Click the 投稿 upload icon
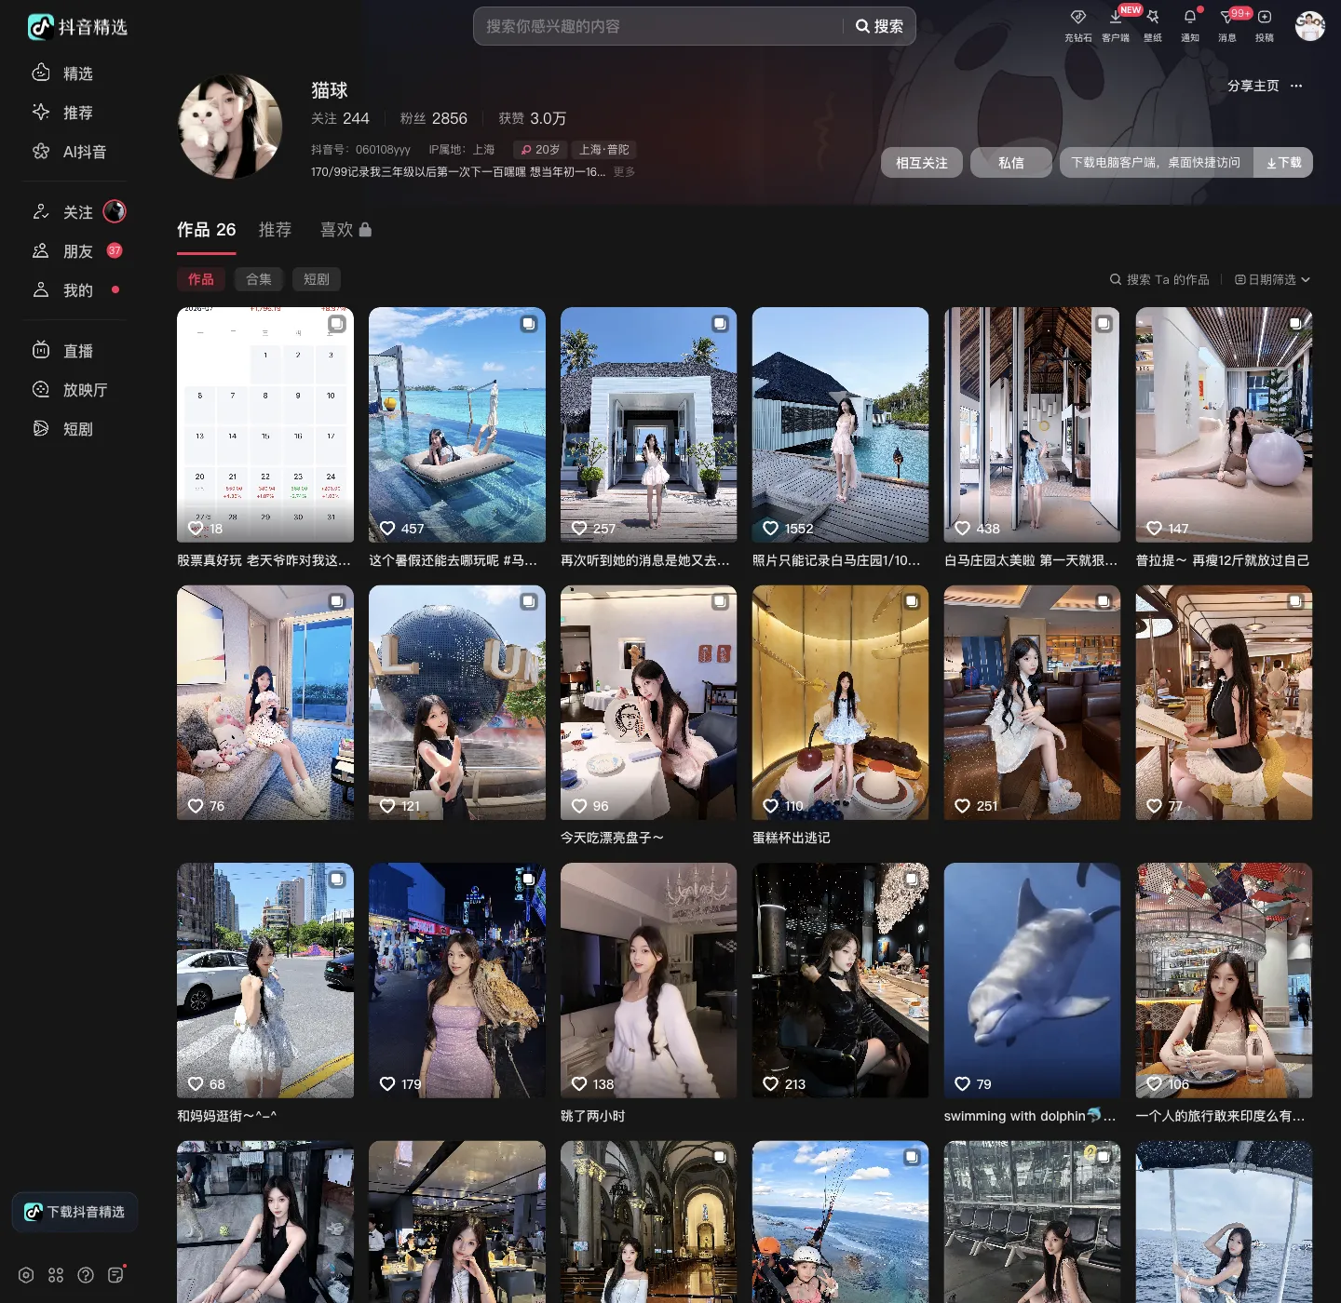The width and height of the screenshot is (1341, 1303). coord(1265,17)
